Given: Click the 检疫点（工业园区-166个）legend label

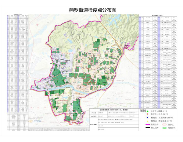Looking at the screenshot, I should tap(162, 118).
